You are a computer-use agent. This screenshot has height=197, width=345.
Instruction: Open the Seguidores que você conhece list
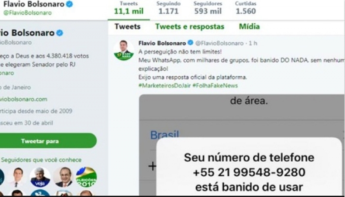(41, 160)
